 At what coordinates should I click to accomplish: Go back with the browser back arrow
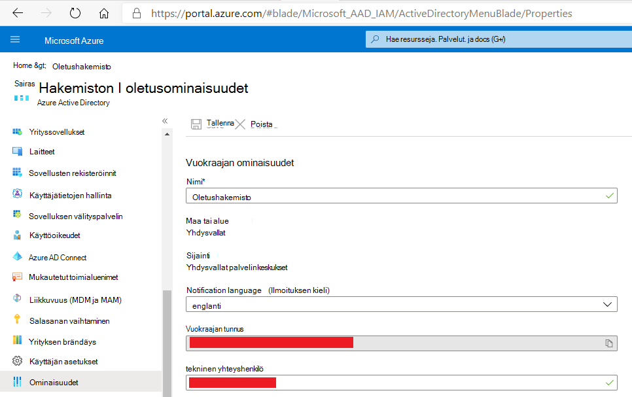[18, 13]
